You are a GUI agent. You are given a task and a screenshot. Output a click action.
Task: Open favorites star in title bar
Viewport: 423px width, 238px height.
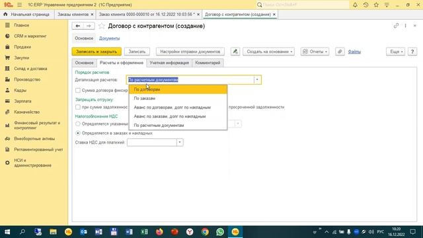click(x=376, y=5)
